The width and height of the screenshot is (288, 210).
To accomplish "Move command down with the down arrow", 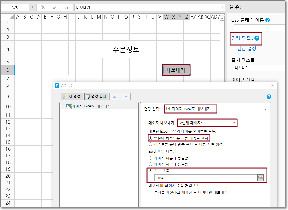I will (126, 97).
